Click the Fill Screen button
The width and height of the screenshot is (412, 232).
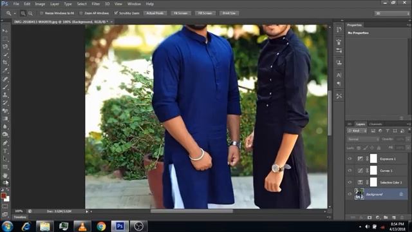(x=205, y=13)
